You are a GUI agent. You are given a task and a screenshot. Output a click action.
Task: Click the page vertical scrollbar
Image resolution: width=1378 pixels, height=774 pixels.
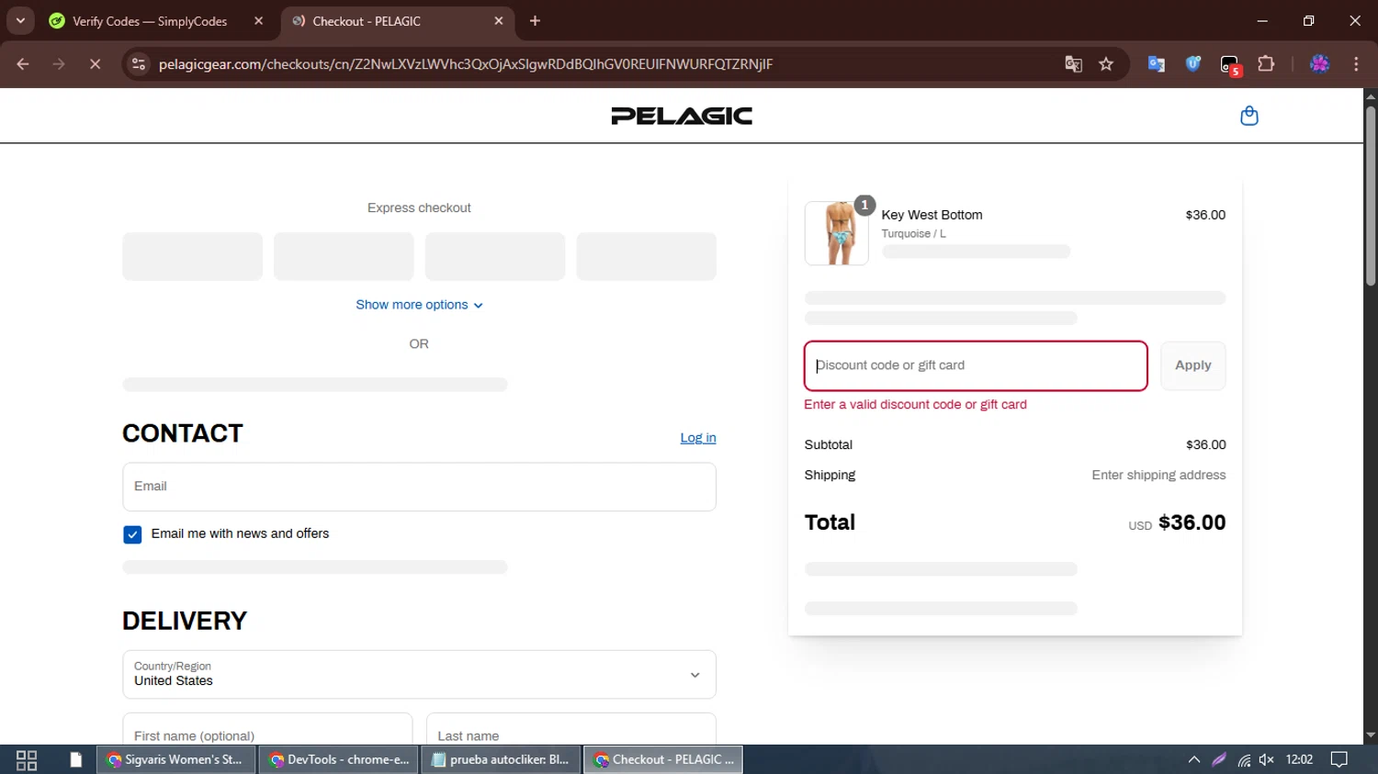click(1371, 197)
